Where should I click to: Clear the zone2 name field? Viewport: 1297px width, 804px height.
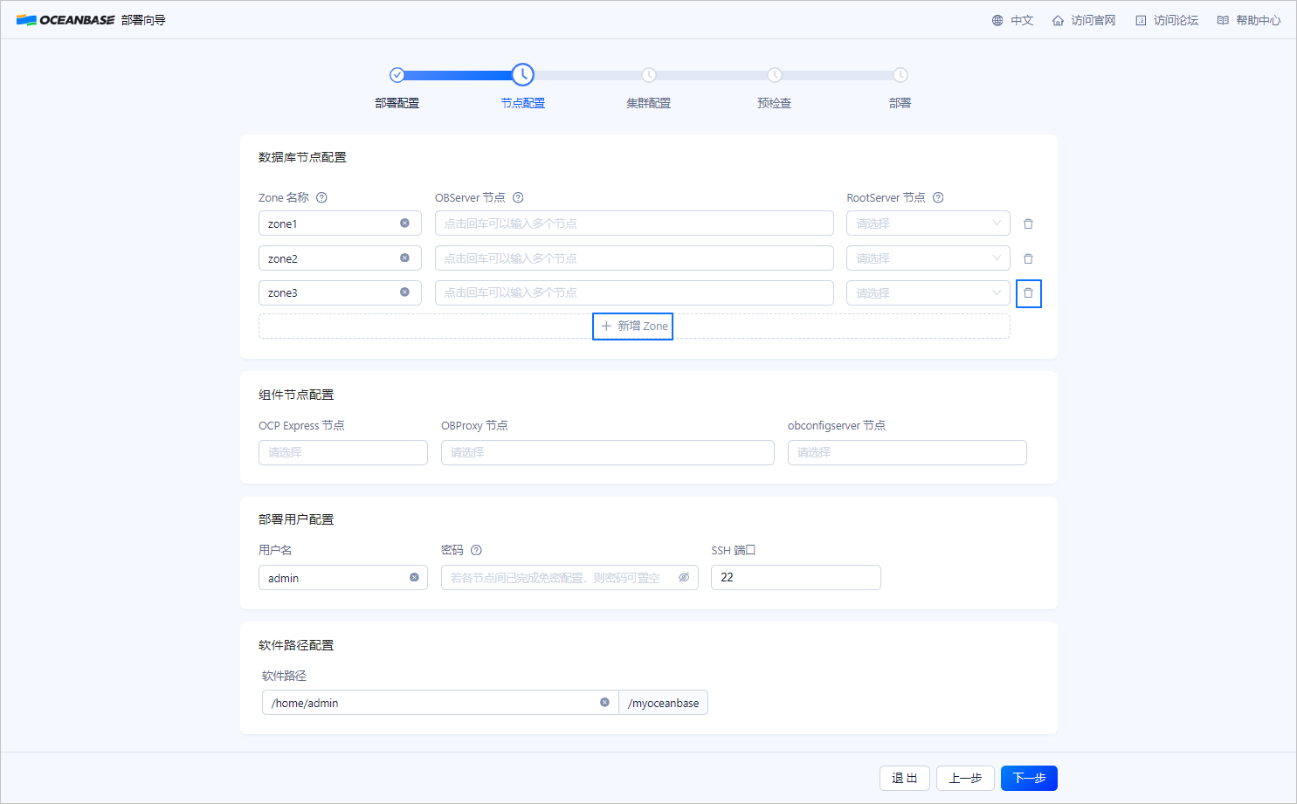(x=404, y=258)
